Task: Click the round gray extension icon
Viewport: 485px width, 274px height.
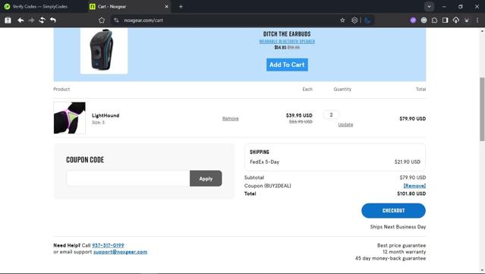Action: [x=424, y=20]
